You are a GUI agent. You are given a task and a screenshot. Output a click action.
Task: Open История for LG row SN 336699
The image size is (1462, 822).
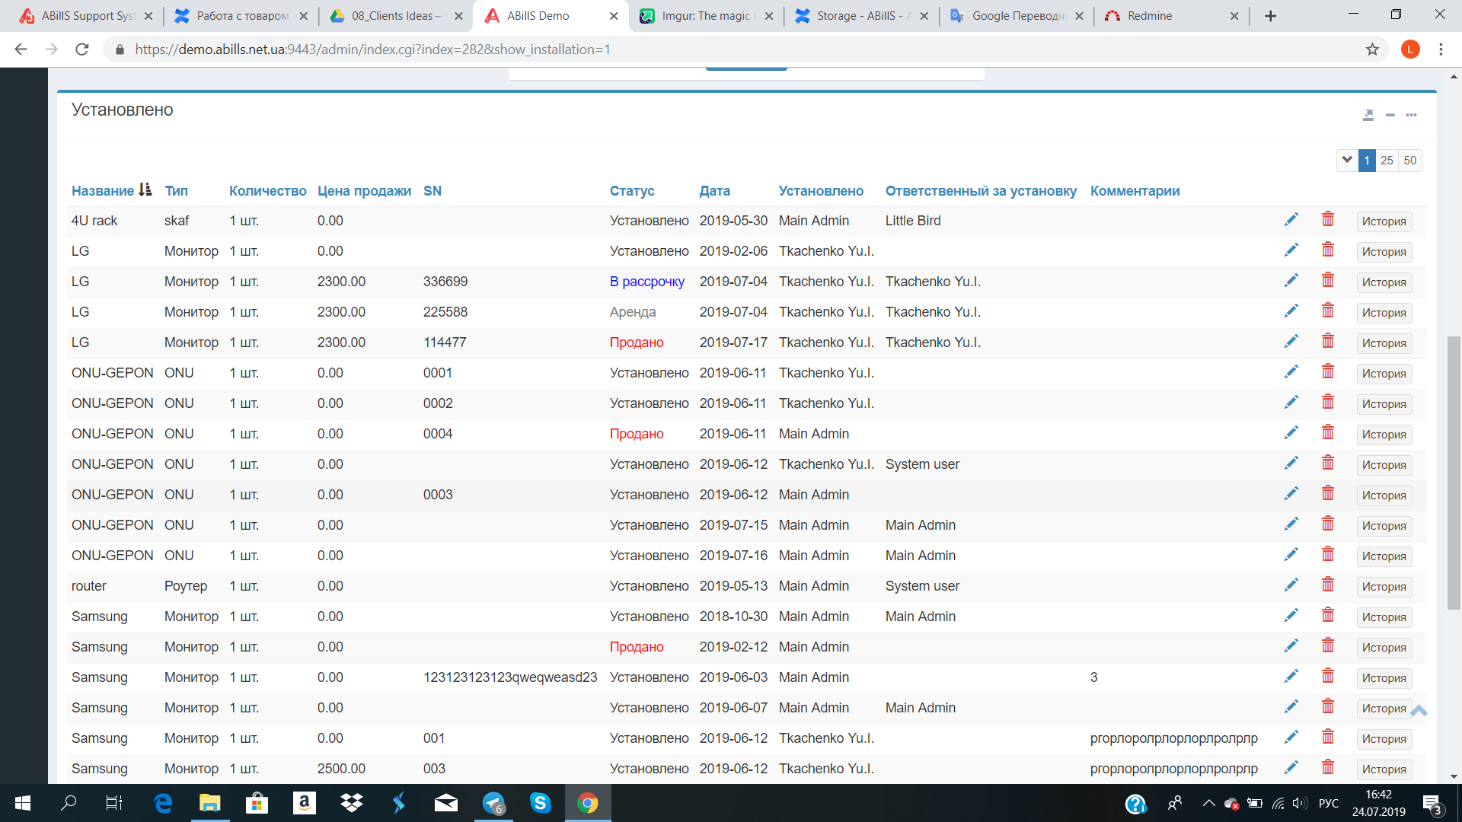[1384, 282]
